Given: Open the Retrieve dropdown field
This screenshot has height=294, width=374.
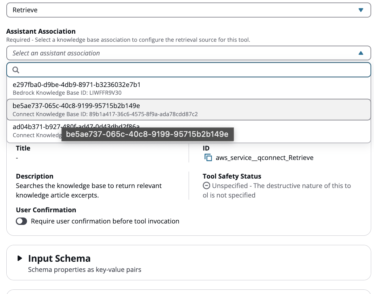Looking at the screenshot, I should point(182,10).
